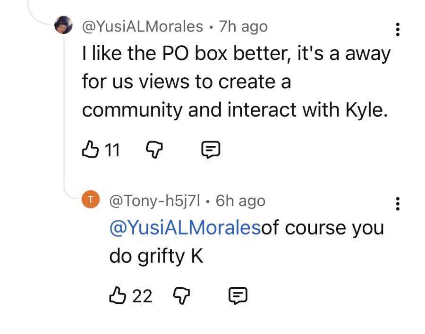Select the 'do grifty K' reply text
The height and width of the screenshot is (334, 425).
[x=156, y=256]
